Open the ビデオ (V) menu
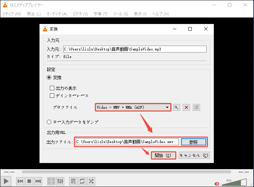254x187 pixels. click(80, 14)
